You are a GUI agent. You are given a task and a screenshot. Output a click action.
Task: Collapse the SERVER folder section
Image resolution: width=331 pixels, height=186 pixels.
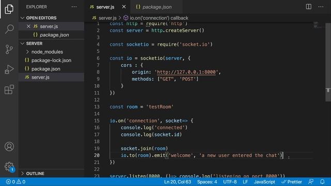coord(22,43)
